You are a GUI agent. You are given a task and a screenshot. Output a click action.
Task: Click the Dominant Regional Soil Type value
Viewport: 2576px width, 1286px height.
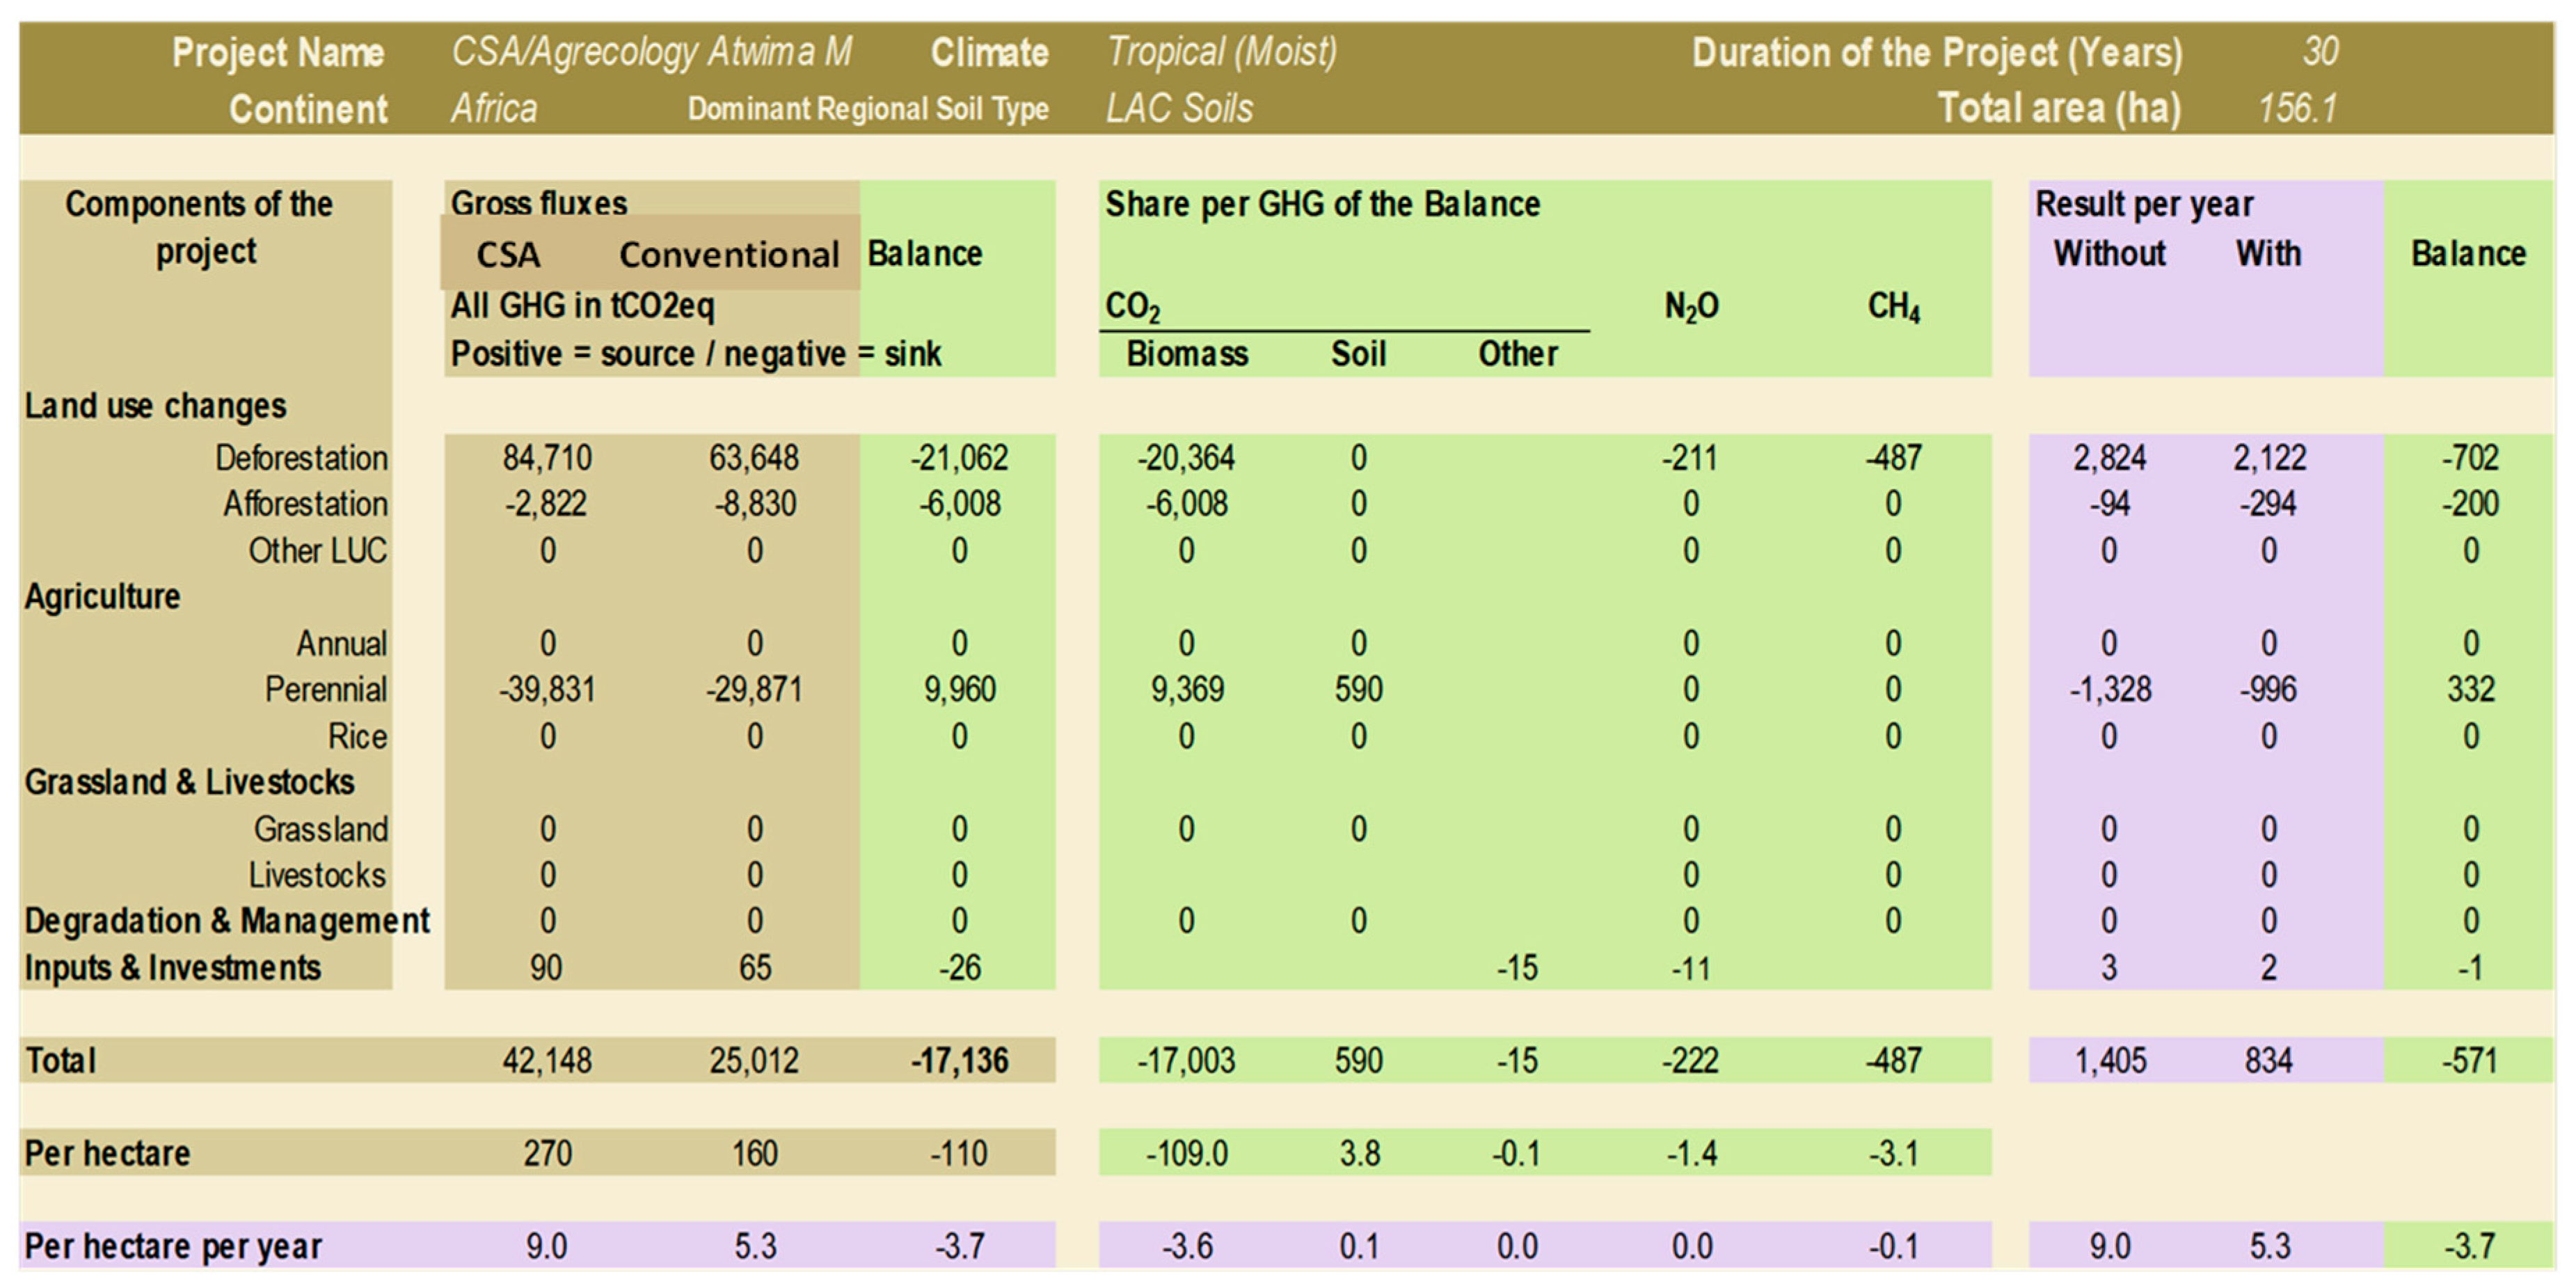1179,108
